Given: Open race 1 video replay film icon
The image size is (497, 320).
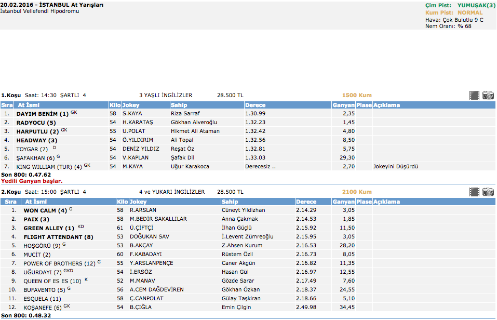Looking at the screenshot, I should (474, 96).
